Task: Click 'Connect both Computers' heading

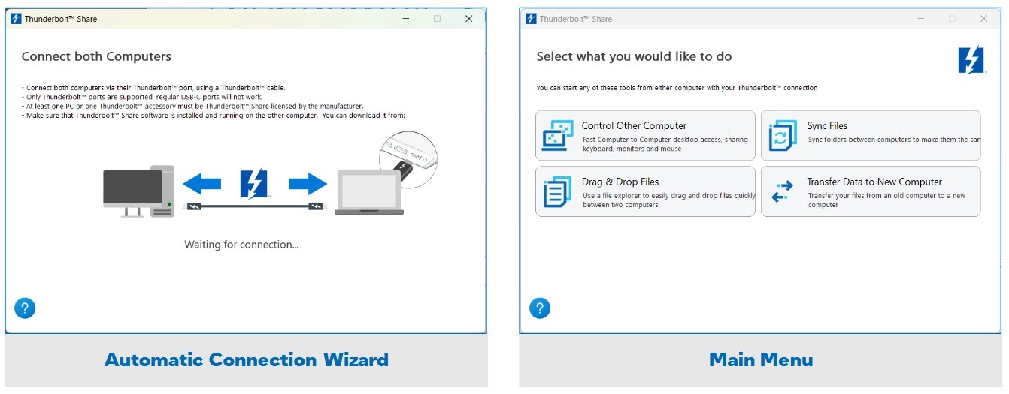Action: (96, 56)
